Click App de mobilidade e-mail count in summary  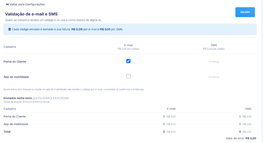[x=169, y=124]
